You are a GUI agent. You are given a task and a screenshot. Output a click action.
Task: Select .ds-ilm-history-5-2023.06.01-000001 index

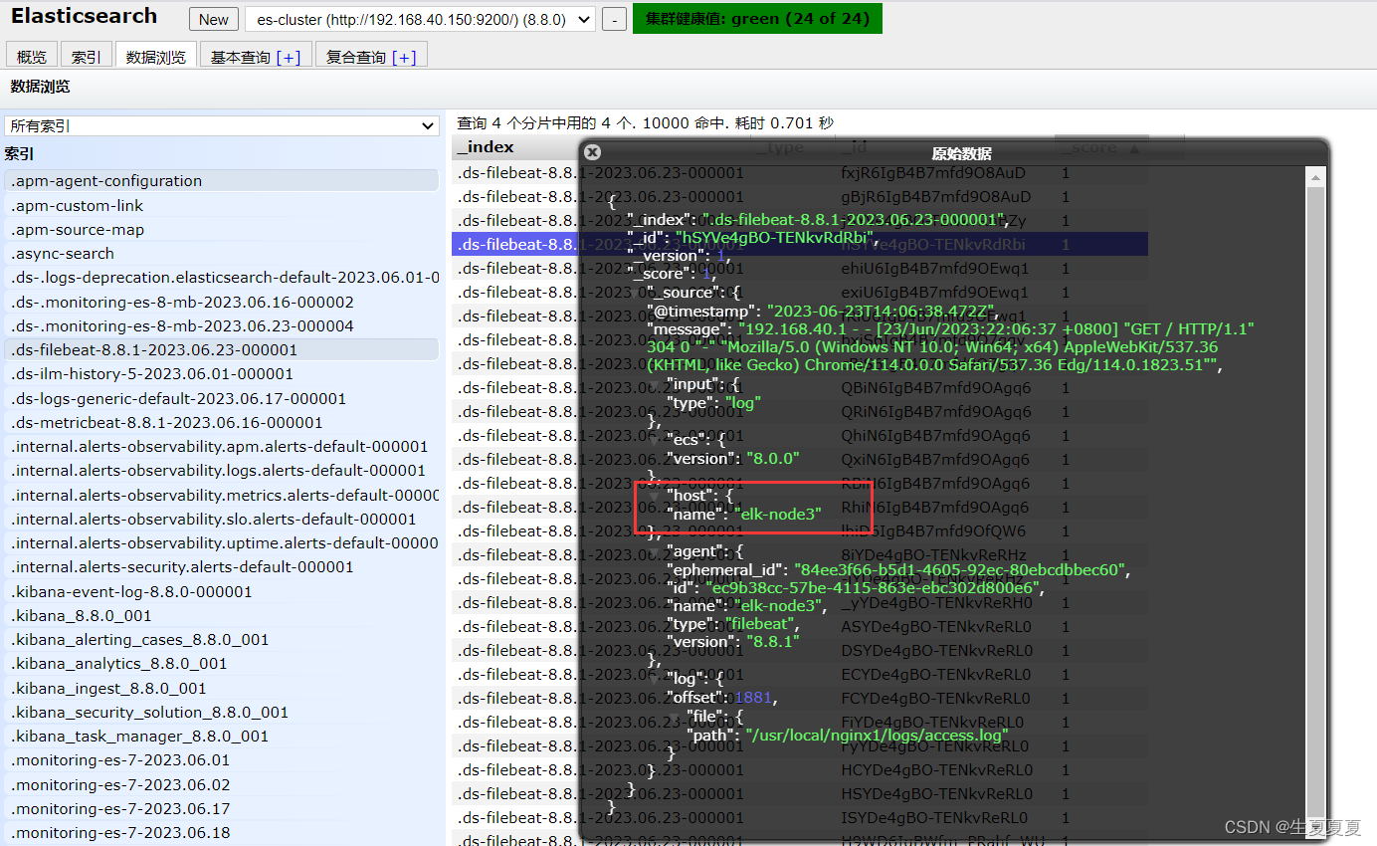(x=221, y=374)
